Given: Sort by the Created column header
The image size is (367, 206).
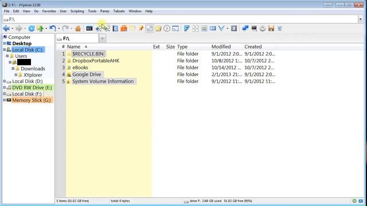Looking at the screenshot, I should (253, 47).
